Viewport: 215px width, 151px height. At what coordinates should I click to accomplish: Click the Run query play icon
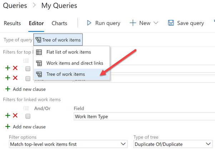89,23
